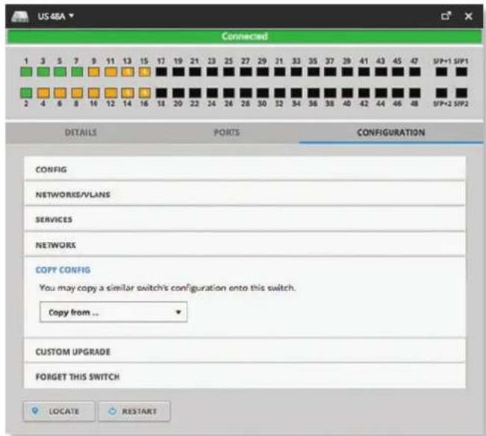Select port 6 on the switch diagram
This screenshot has height=436, width=486.
(x=60, y=93)
